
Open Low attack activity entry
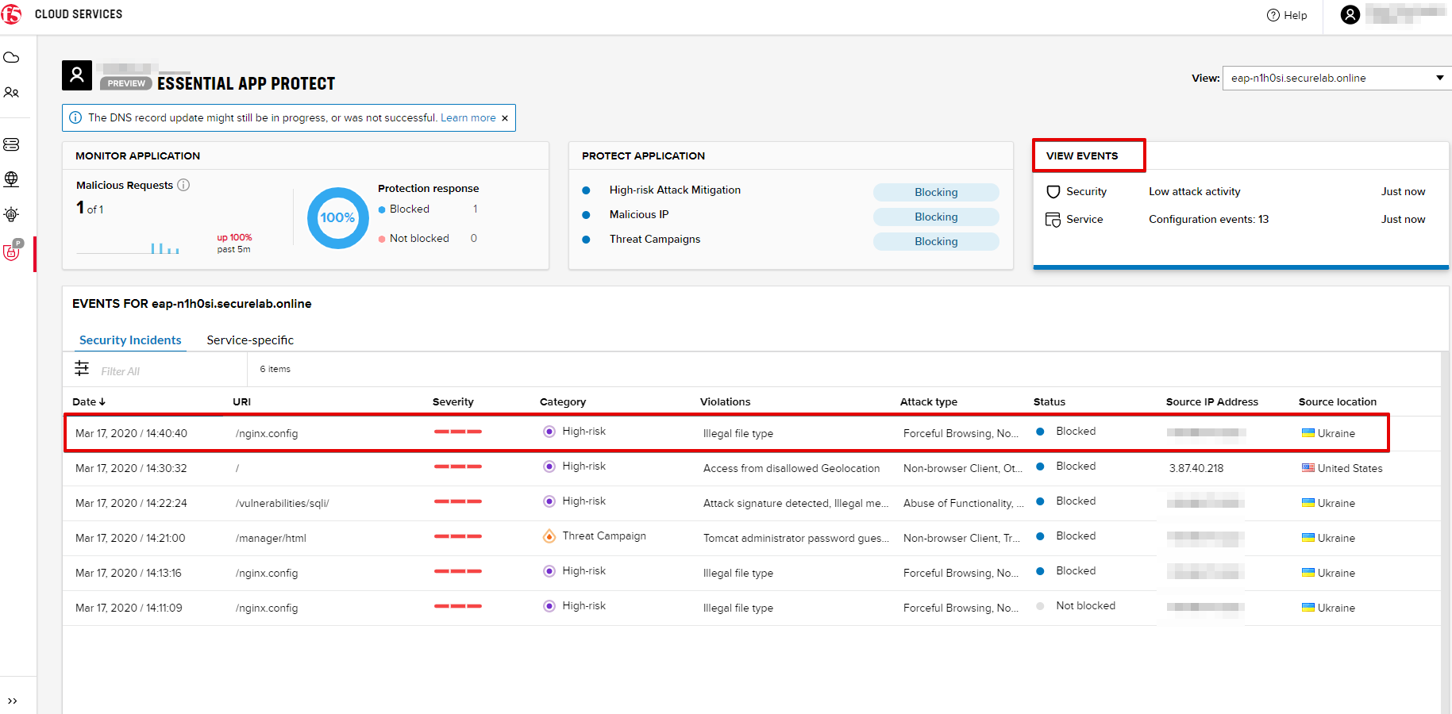1194,191
